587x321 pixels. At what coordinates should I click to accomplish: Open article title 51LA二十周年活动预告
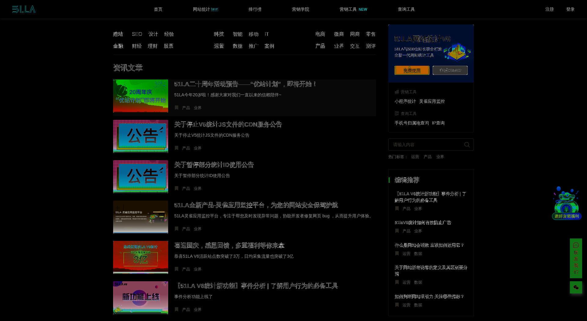point(245,84)
